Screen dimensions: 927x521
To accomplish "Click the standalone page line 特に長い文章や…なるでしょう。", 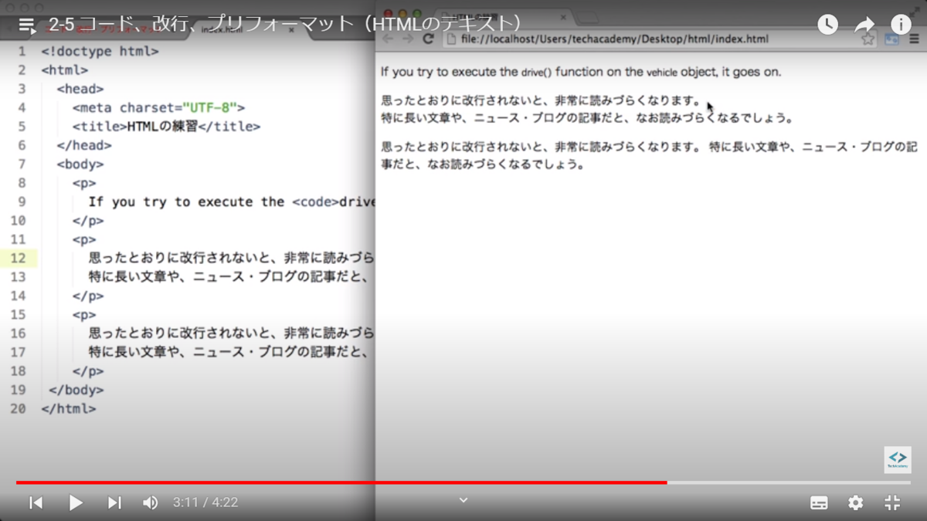I will point(588,118).
